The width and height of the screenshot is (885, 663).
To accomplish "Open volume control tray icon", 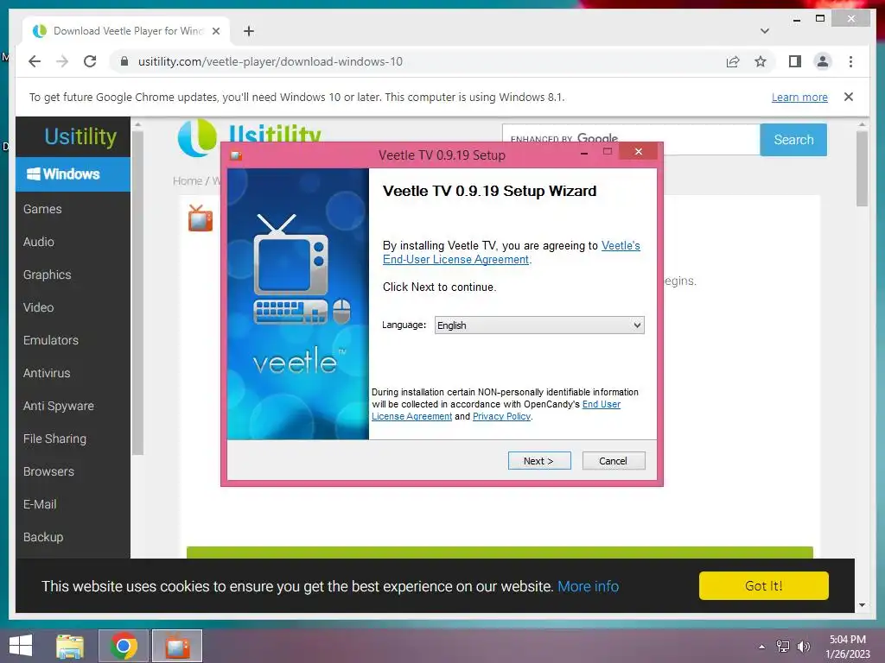I will 803,646.
